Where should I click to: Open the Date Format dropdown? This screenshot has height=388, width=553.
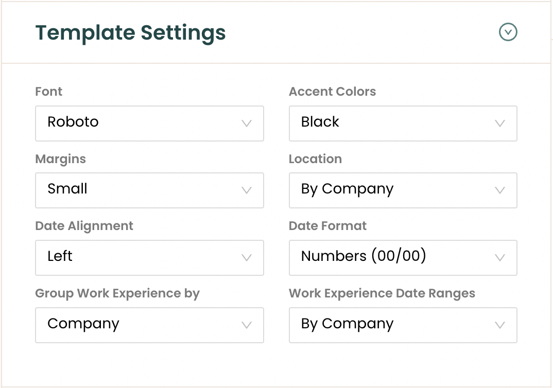[x=403, y=258]
